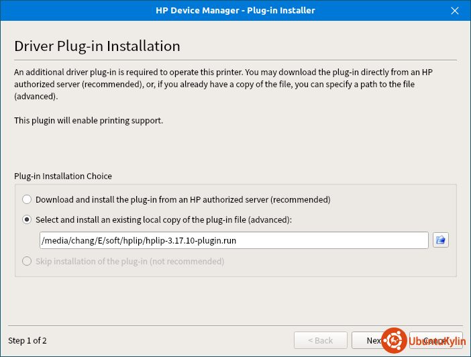Click the 'Skip installation of the plug-in' label
This screenshot has width=471, height=357.
point(129,261)
